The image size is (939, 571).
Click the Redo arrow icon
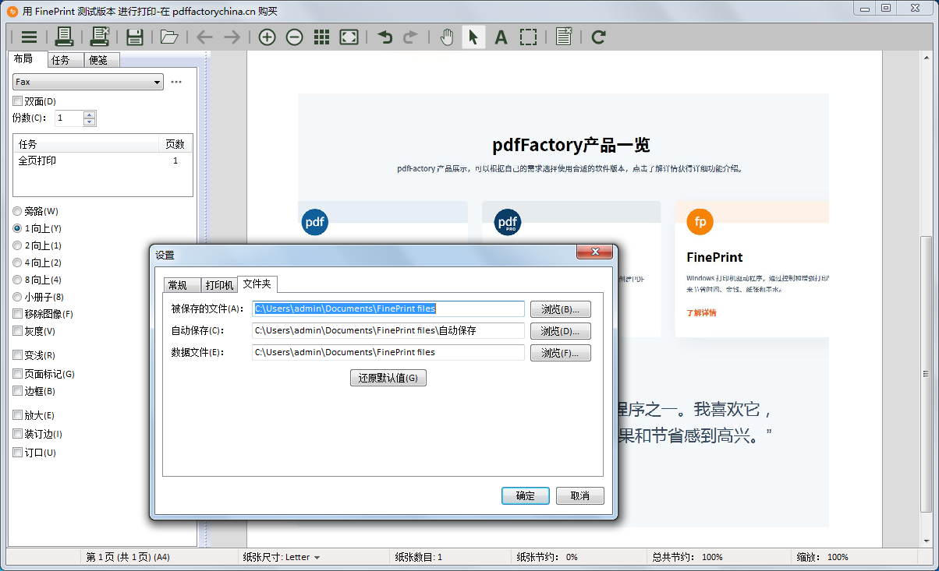pyautogui.click(x=411, y=37)
